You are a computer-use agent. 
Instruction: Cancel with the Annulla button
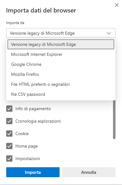coord(89,172)
